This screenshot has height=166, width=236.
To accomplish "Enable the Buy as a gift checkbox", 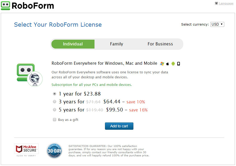I will click(x=55, y=120).
